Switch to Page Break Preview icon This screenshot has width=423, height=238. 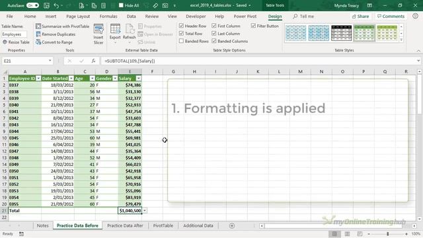(x=360, y=233)
